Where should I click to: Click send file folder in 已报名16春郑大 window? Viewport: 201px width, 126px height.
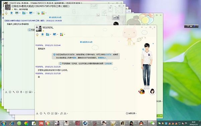(x=24, y=13)
